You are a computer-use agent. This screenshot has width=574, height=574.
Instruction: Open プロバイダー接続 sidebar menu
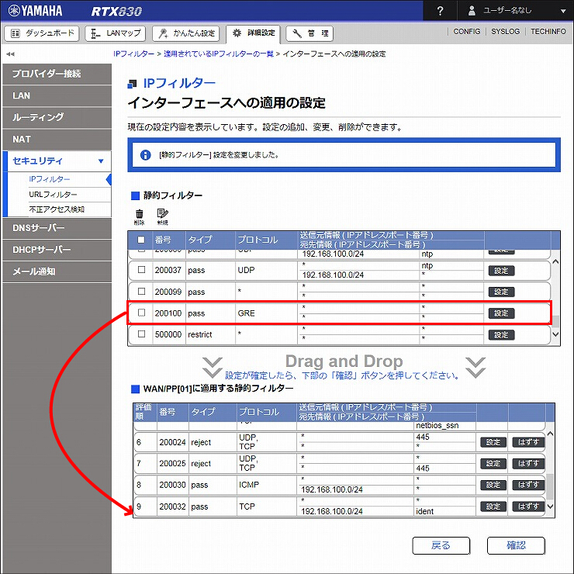pyautogui.click(x=57, y=74)
